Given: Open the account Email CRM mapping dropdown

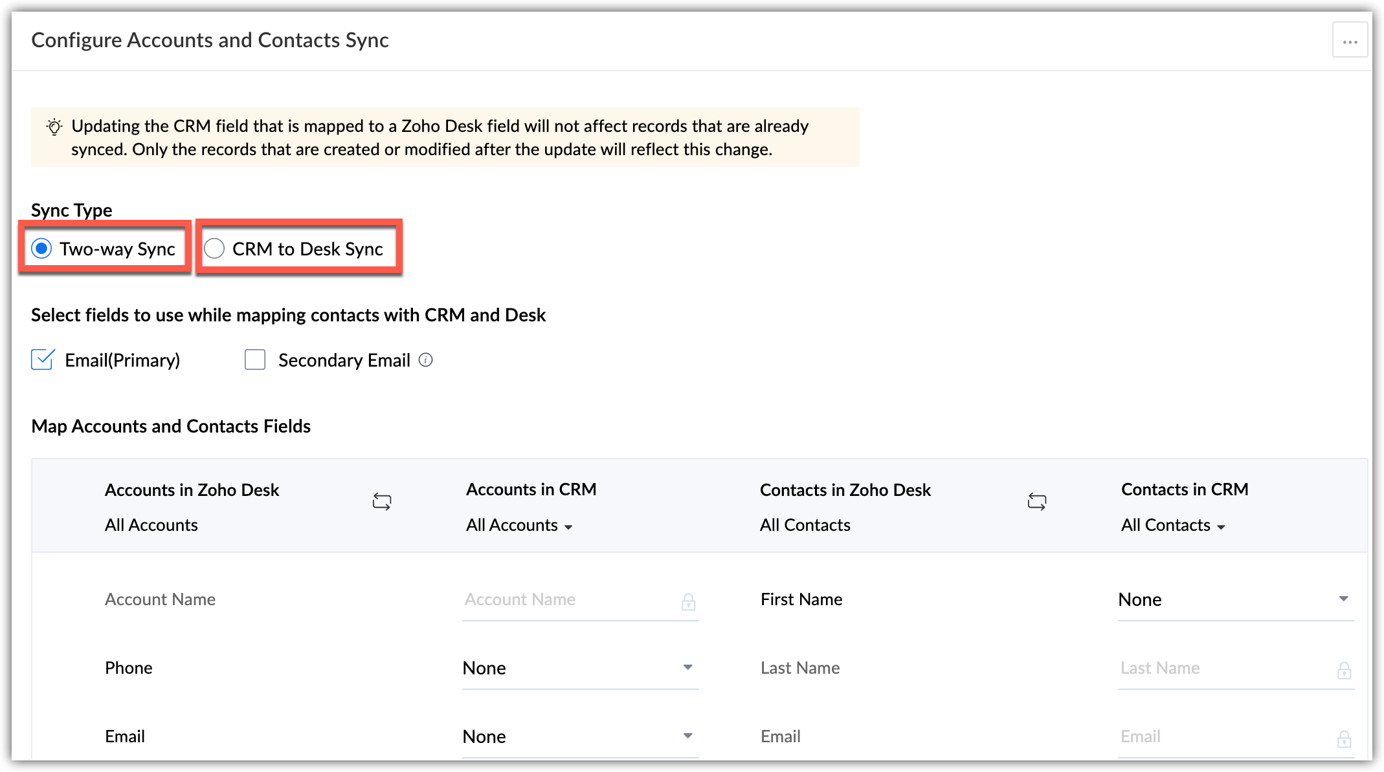Looking at the screenshot, I should click(x=580, y=736).
